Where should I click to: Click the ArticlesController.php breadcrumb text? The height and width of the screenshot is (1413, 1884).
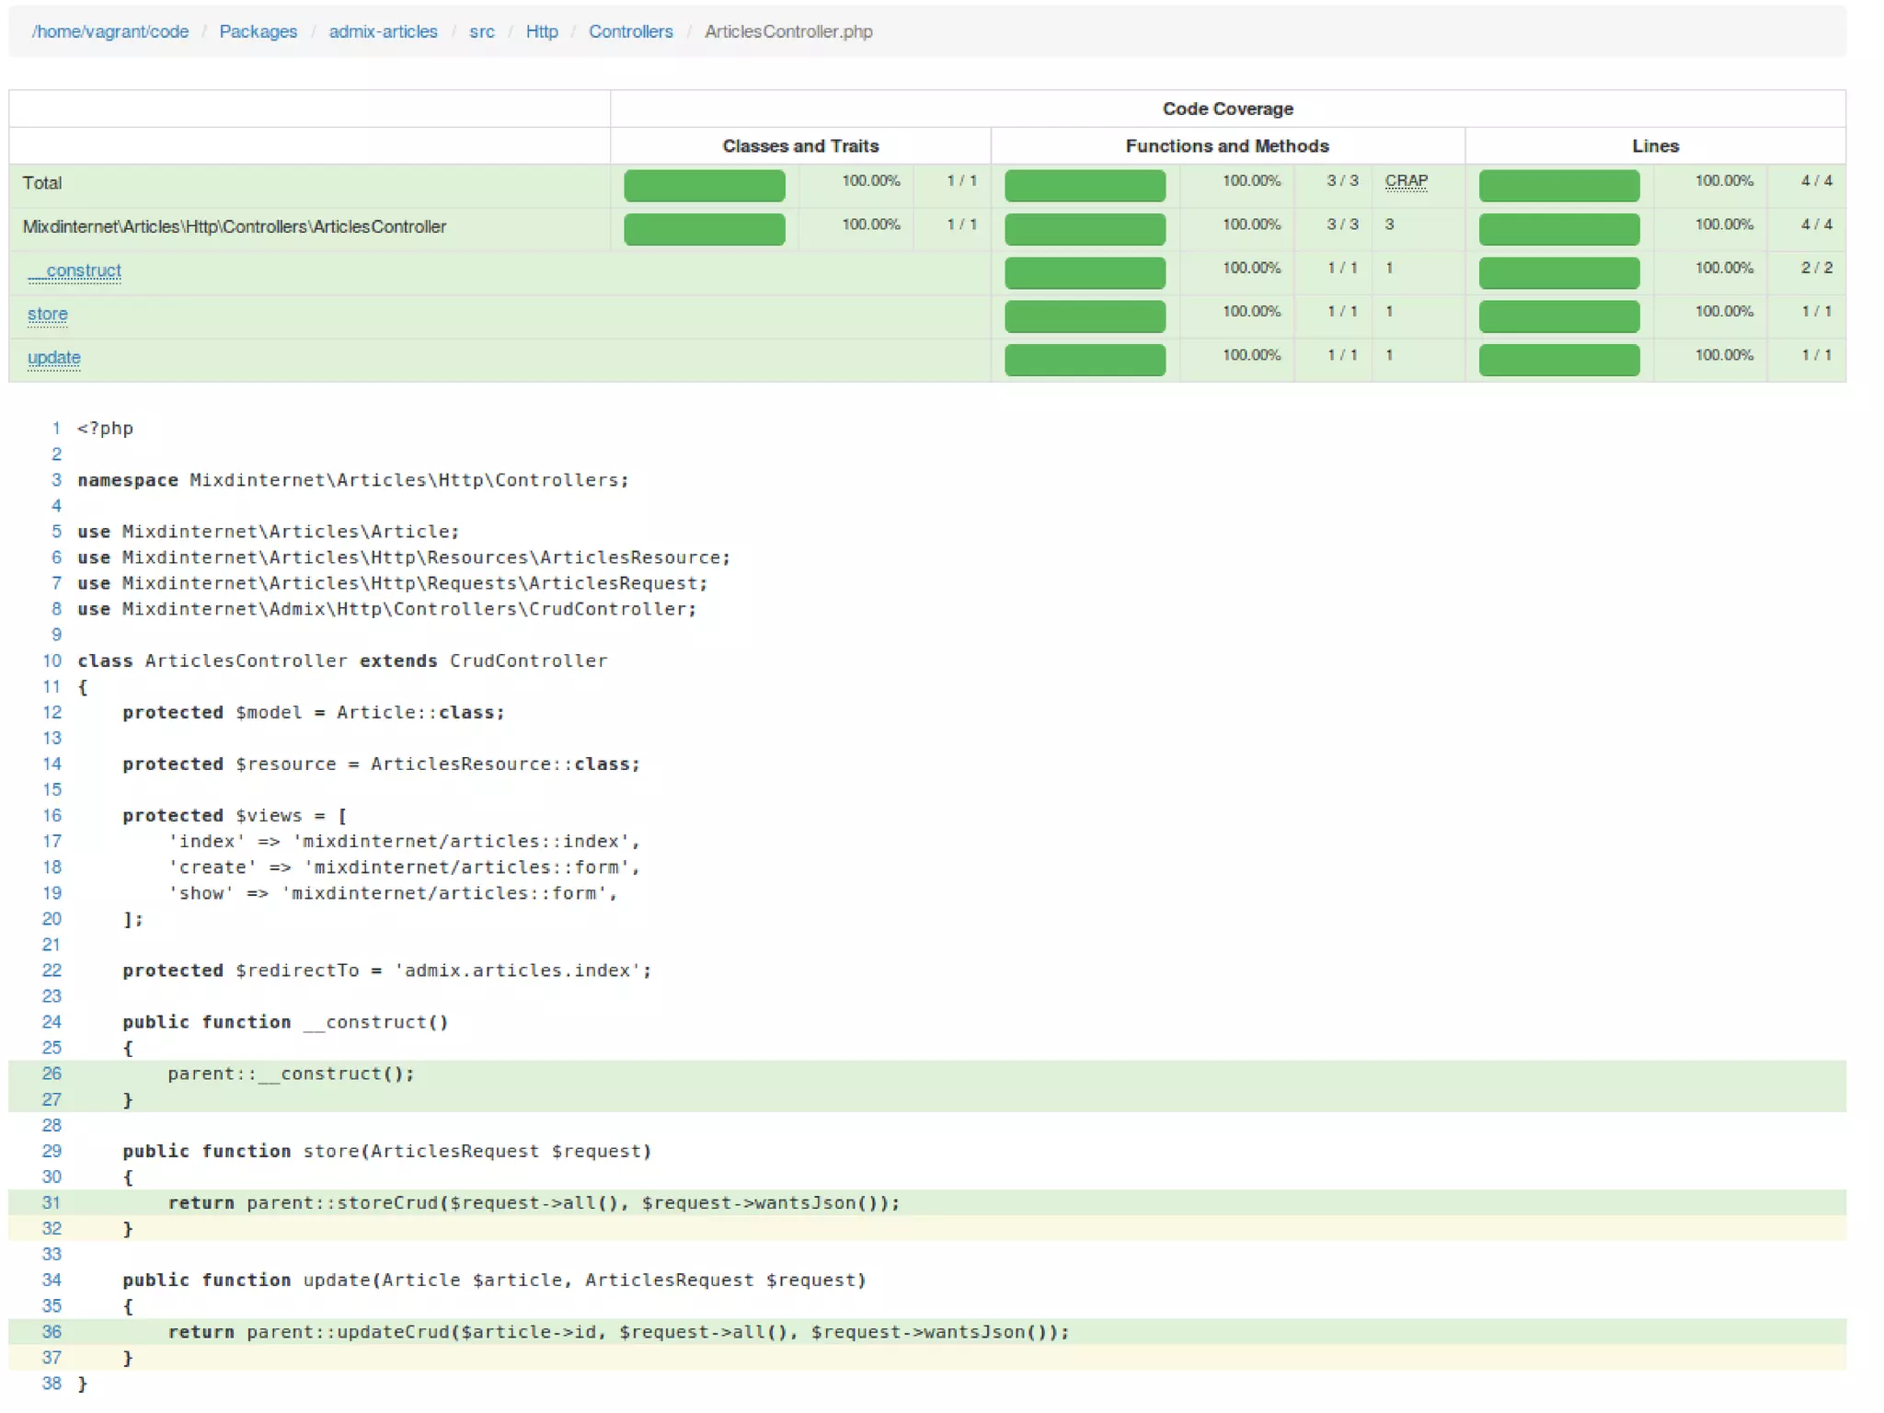tap(787, 31)
